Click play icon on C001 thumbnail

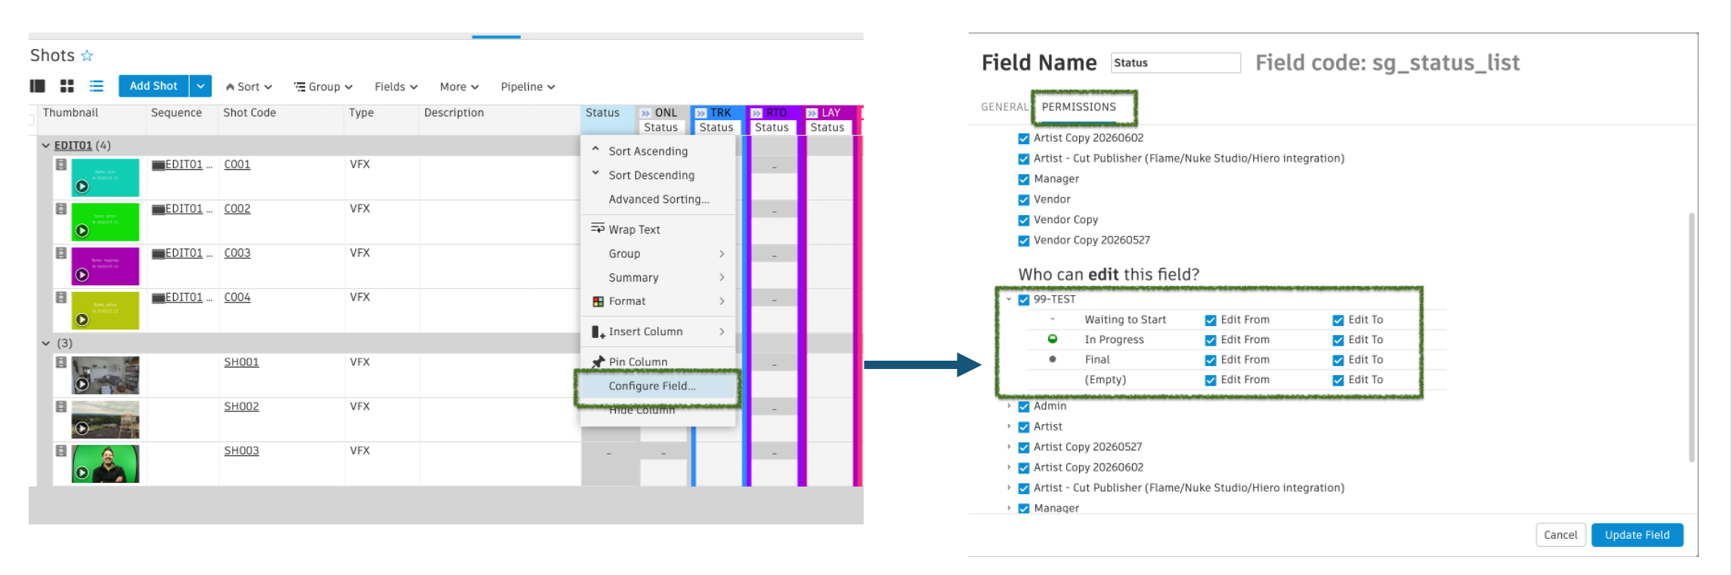(x=82, y=186)
